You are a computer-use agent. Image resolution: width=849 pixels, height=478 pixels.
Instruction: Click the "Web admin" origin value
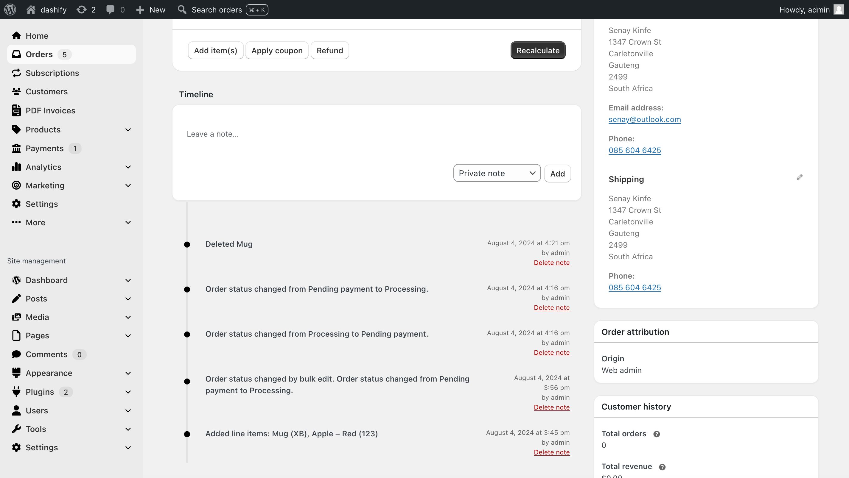pyautogui.click(x=621, y=370)
